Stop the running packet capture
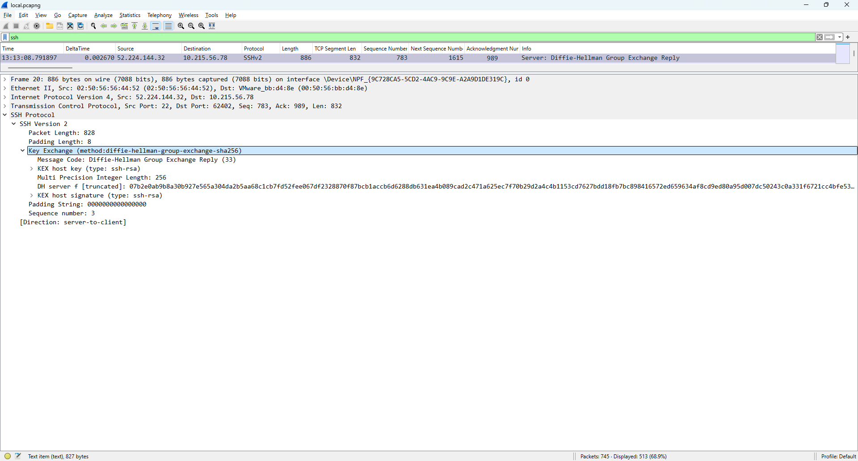This screenshot has width=858, height=461. (16, 26)
